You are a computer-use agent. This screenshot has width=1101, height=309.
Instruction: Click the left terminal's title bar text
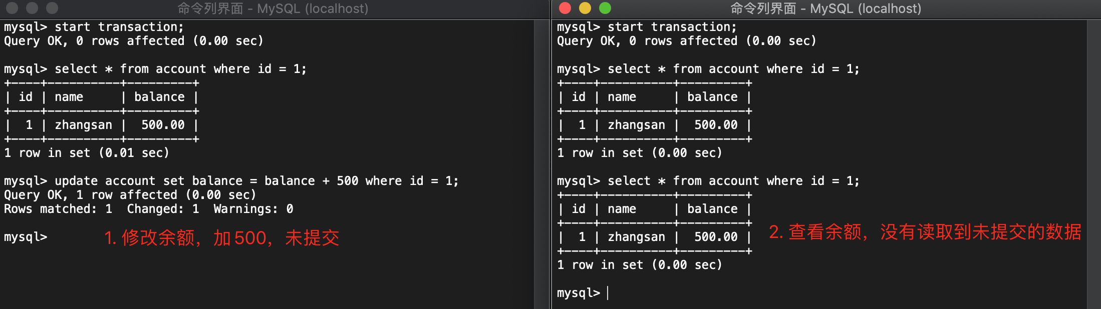tap(272, 8)
